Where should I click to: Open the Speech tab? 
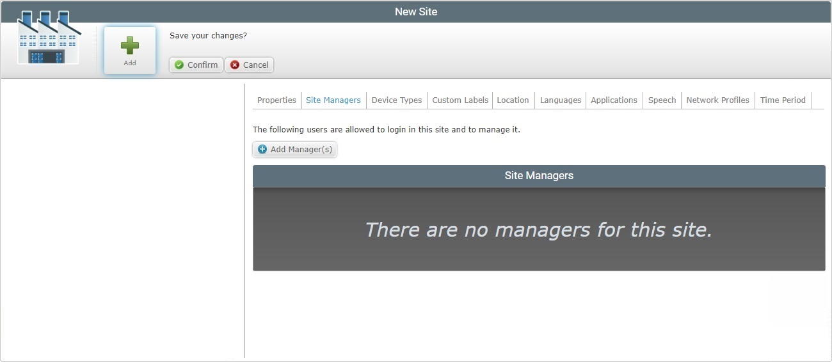pos(662,100)
